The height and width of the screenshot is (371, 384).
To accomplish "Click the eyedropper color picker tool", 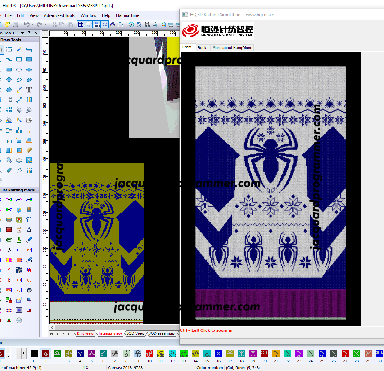I will (19, 90).
